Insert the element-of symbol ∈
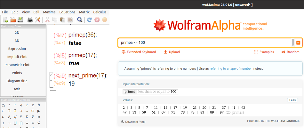Screen dimensions: 304x128 3,111
